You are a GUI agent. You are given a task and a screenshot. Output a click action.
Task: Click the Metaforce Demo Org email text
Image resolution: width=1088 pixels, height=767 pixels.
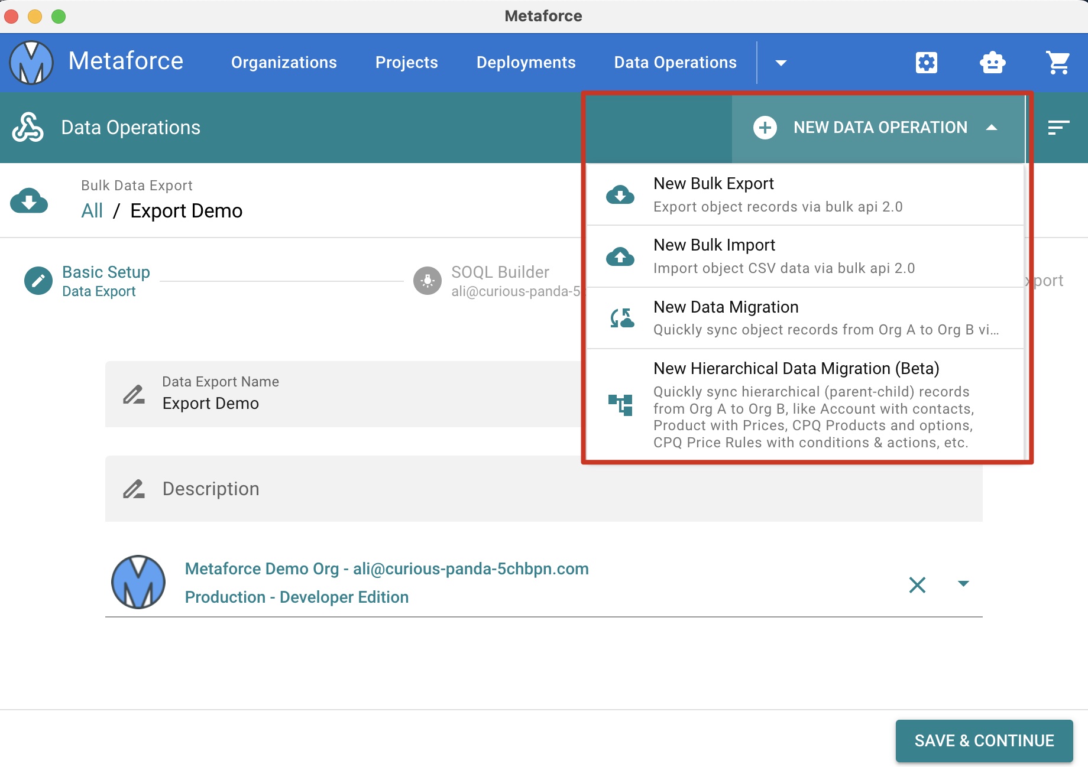tap(387, 569)
